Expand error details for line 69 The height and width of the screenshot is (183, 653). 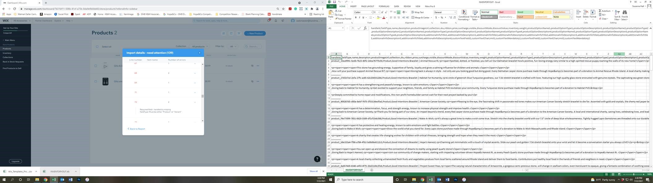click(x=195, y=83)
